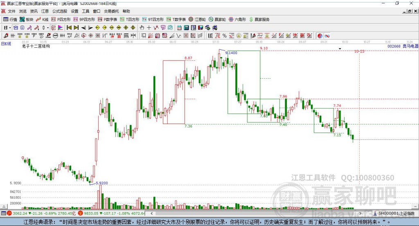
Task: Open the 帮助 menu
Action: pos(126,11)
